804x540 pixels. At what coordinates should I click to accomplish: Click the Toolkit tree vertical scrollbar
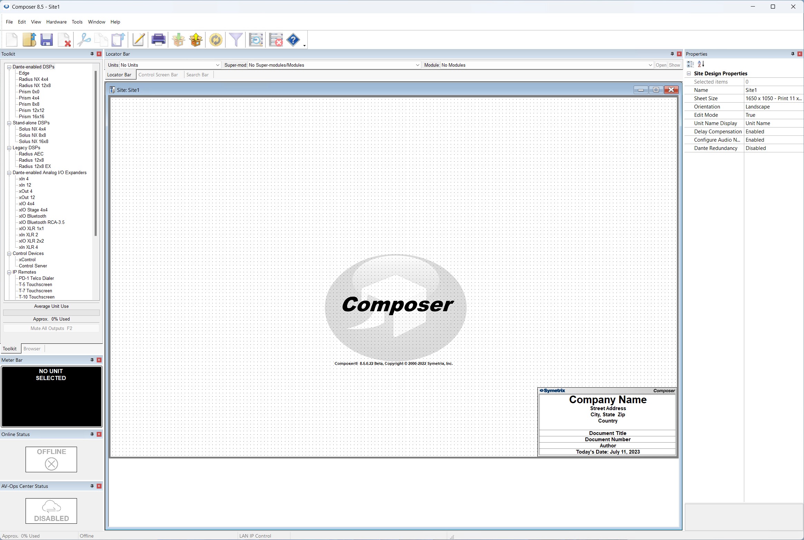[x=96, y=153]
